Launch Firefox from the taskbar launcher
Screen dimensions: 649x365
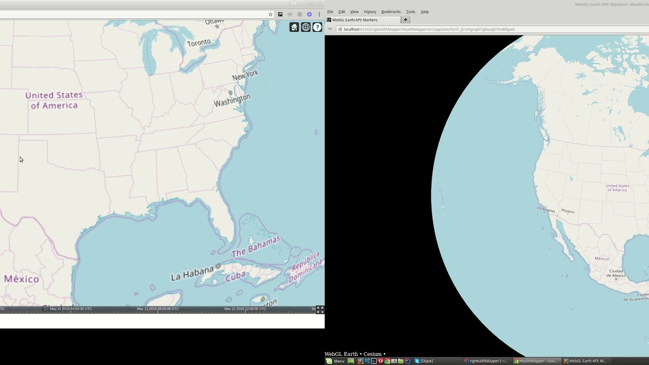pyautogui.click(x=360, y=361)
